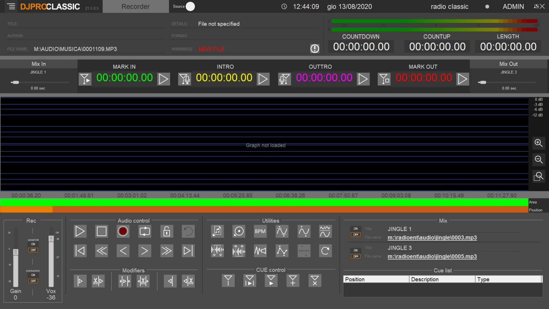Screen dimensions: 549x309
Task: Skip to track start in Audio control
Action: (80, 251)
